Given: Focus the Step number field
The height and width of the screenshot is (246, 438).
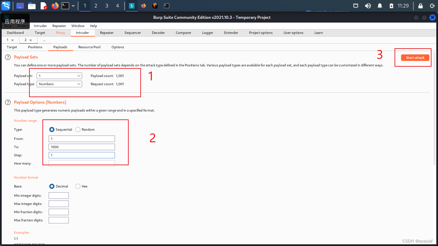Looking at the screenshot, I should pyautogui.click(x=82, y=155).
